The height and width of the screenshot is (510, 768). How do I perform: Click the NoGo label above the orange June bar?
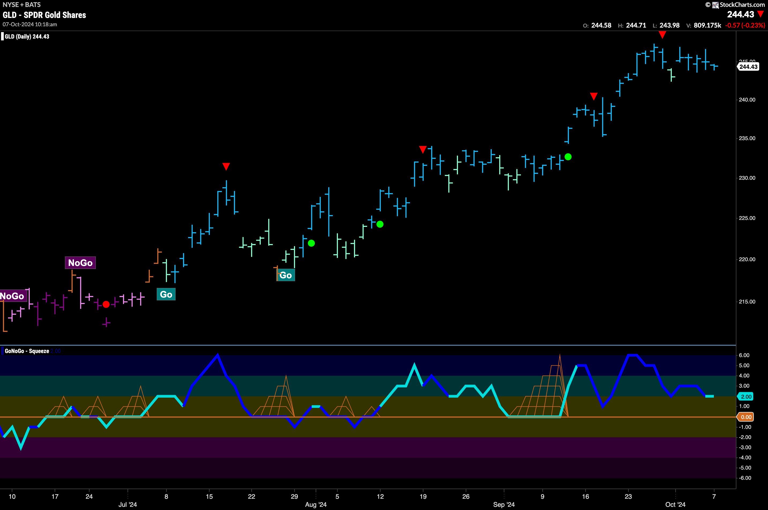click(80, 262)
